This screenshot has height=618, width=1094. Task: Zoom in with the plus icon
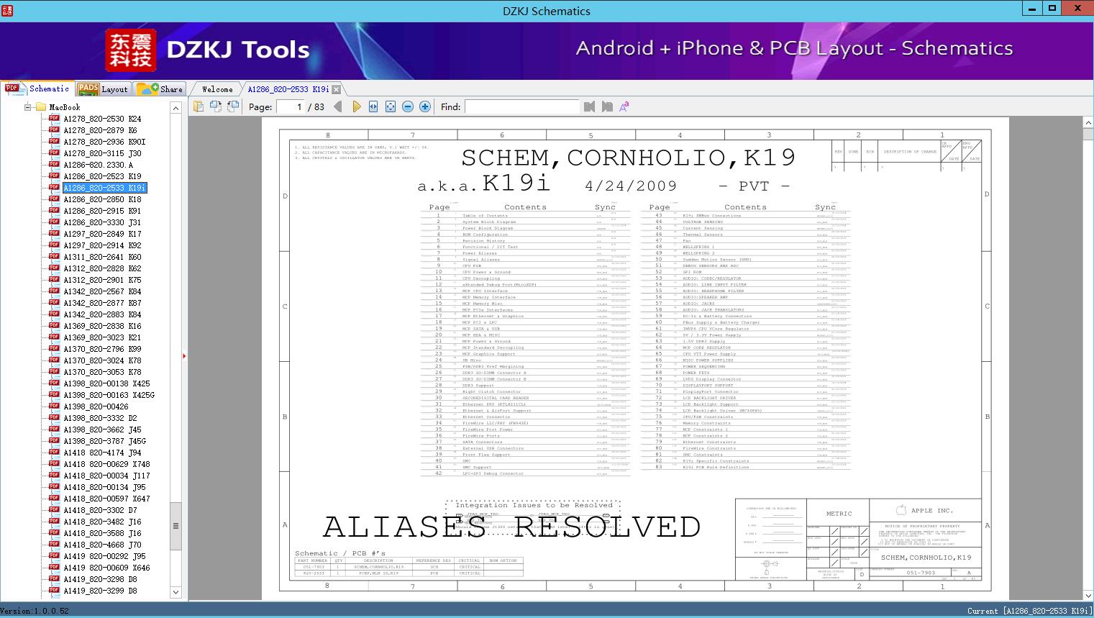(425, 106)
